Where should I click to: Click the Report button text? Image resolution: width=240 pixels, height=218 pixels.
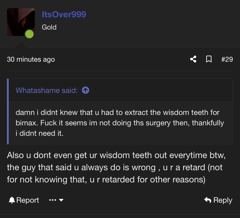point(28,200)
